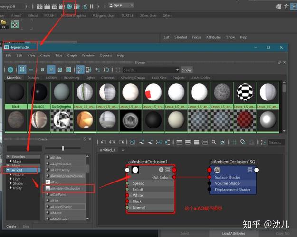Image resolution: width=297 pixels, height=237 pixels.
Task: Click the Load Attributes button
Action: (x=233, y=233)
